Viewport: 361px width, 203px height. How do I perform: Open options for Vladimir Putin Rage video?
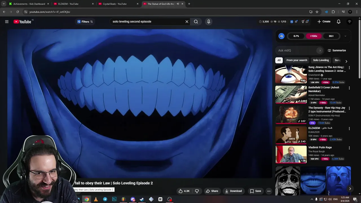pyautogui.click(x=349, y=148)
